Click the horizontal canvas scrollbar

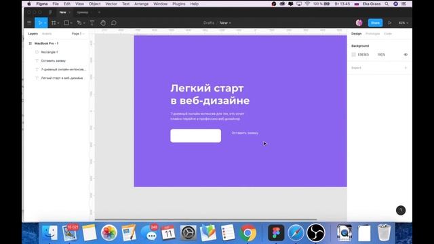click(206, 220)
